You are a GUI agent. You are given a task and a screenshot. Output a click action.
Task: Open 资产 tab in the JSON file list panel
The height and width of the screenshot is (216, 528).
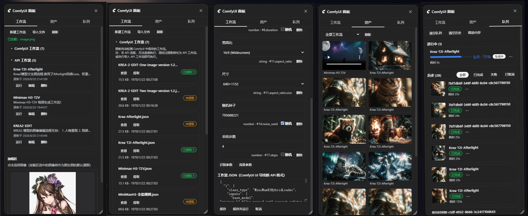tap(158, 21)
